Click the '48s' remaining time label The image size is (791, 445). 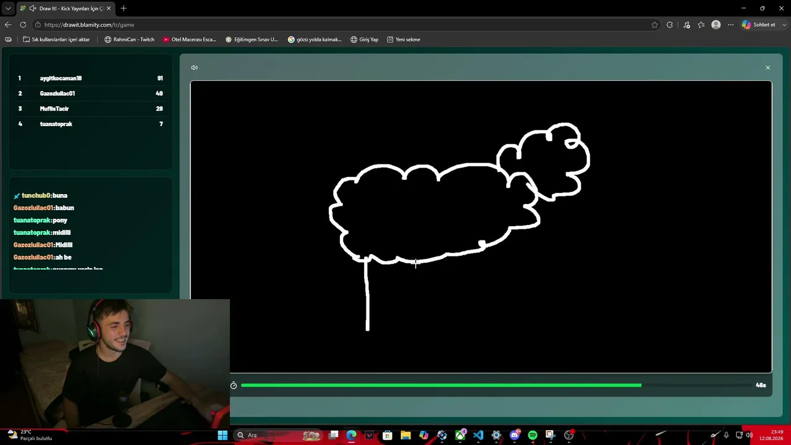pyautogui.click(x=761, y=385)
